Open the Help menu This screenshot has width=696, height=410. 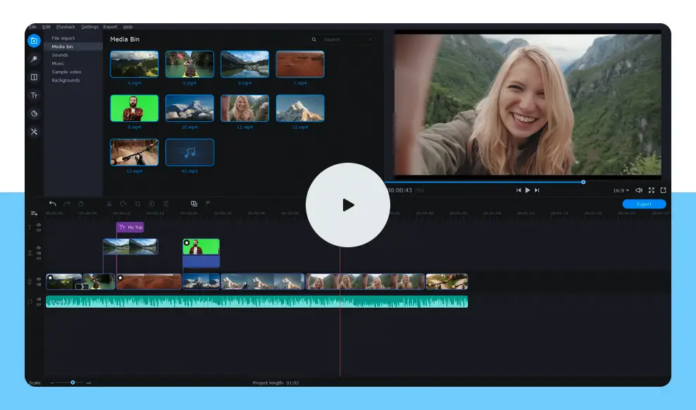coord(128,27)
